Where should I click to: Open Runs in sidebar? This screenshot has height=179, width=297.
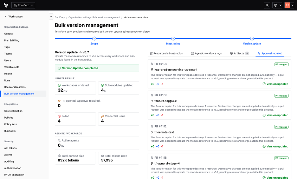click(7, 80)
